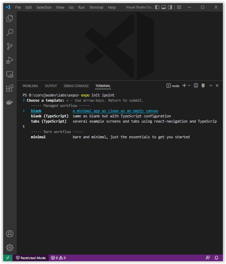Open notifications bell in status bar

click(x=216, y=258)
